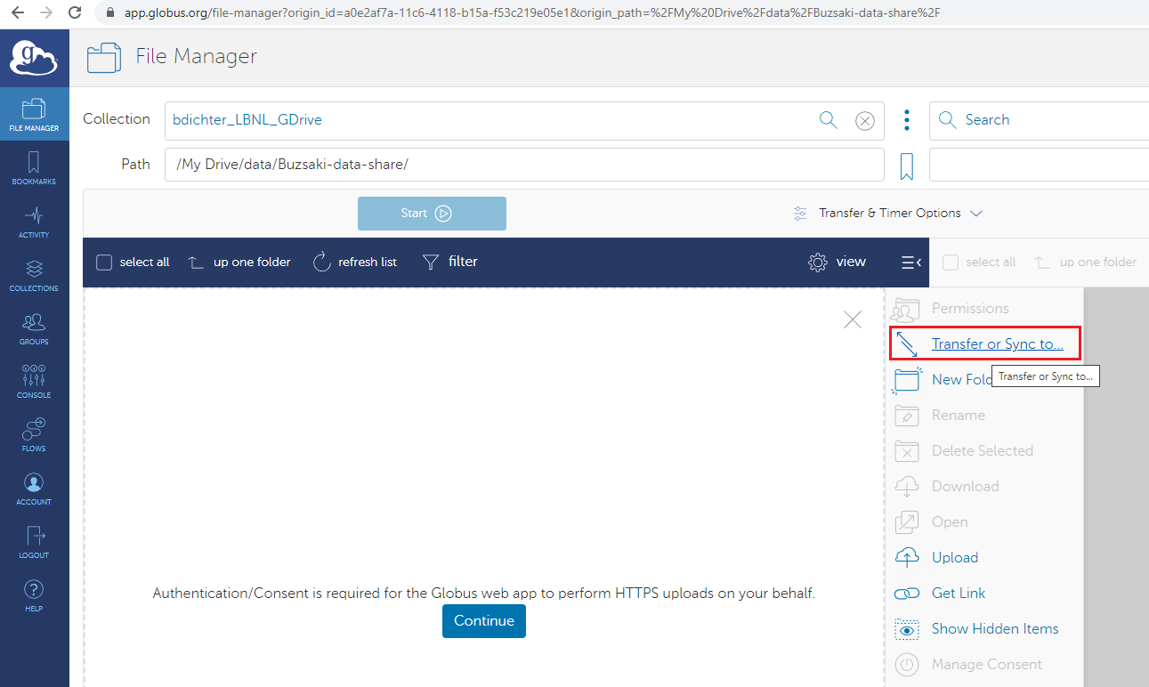1149x687 pixels.
Task: Click the up one folder icon
Action: (x=197, y=263)
